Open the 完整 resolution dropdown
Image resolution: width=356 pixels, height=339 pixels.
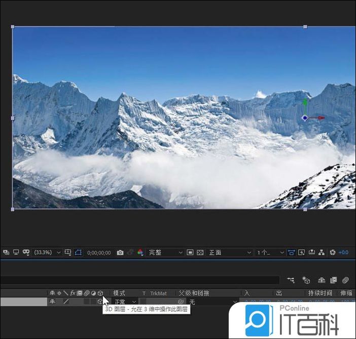165,252
